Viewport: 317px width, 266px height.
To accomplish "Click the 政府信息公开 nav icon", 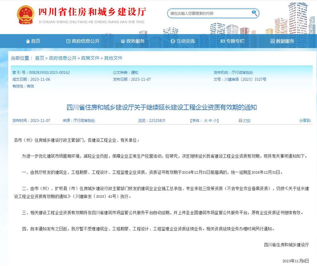I will point(68,41).
